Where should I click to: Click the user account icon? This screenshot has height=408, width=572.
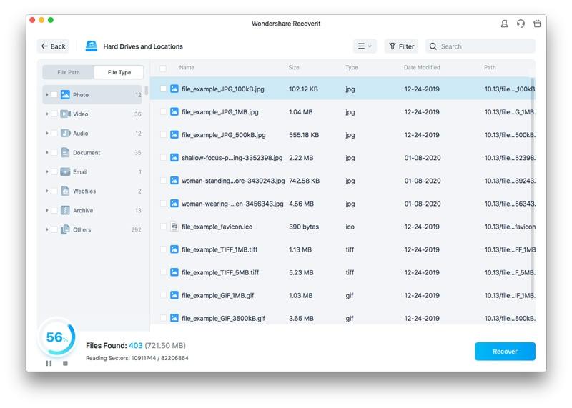tap(504, 24)
